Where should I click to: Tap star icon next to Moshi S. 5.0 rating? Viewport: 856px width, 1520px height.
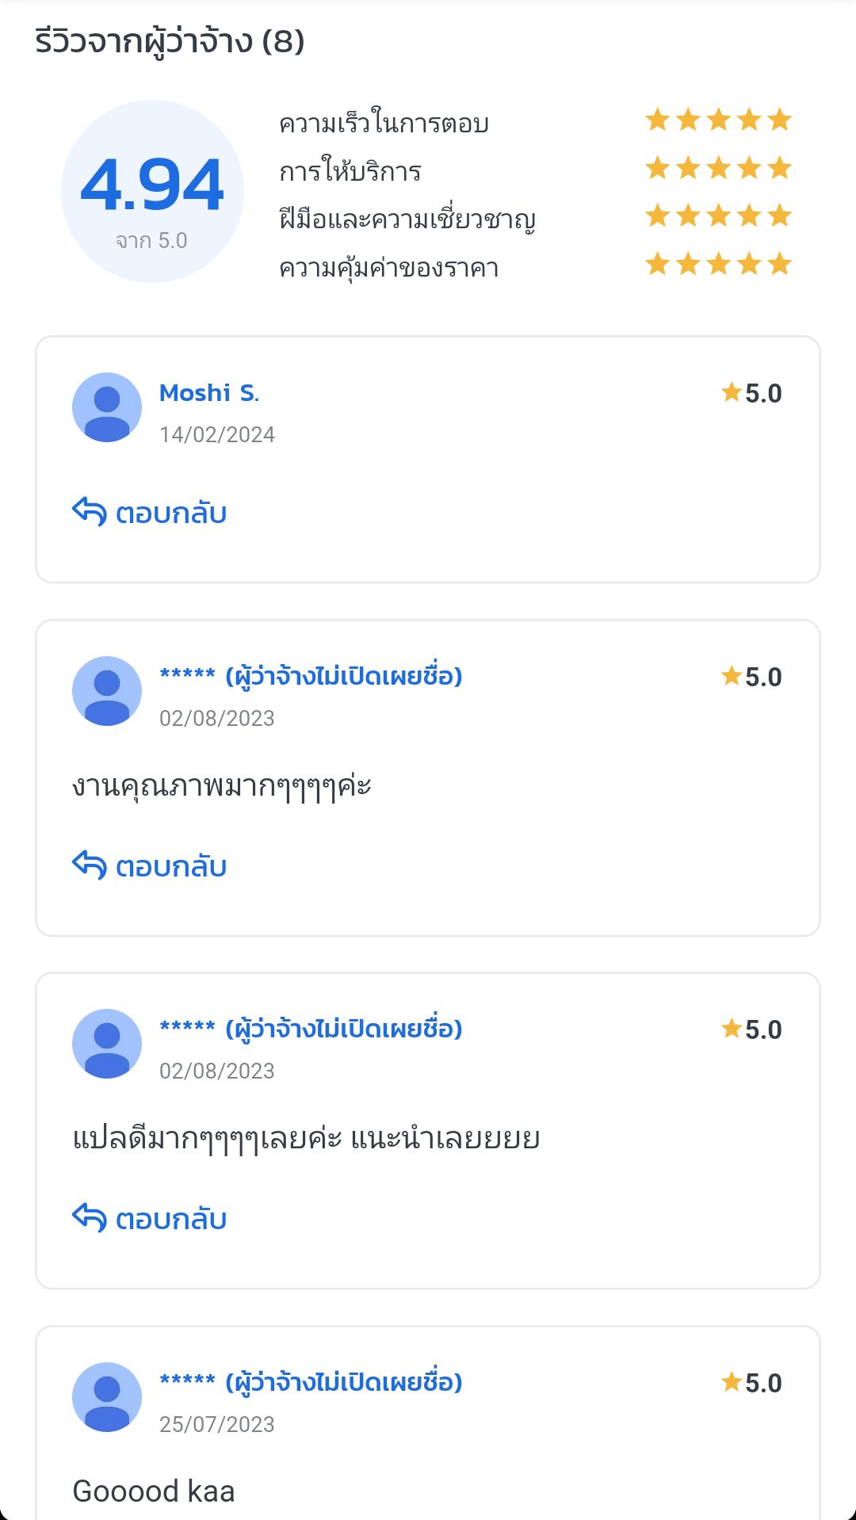pos(731,392)
